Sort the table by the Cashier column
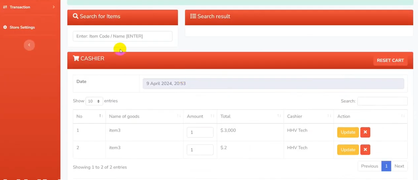This screenshot has height=180, width=418. 308,116
